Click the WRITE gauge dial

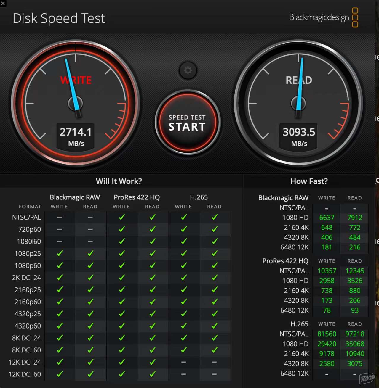(x=75, y=103)
